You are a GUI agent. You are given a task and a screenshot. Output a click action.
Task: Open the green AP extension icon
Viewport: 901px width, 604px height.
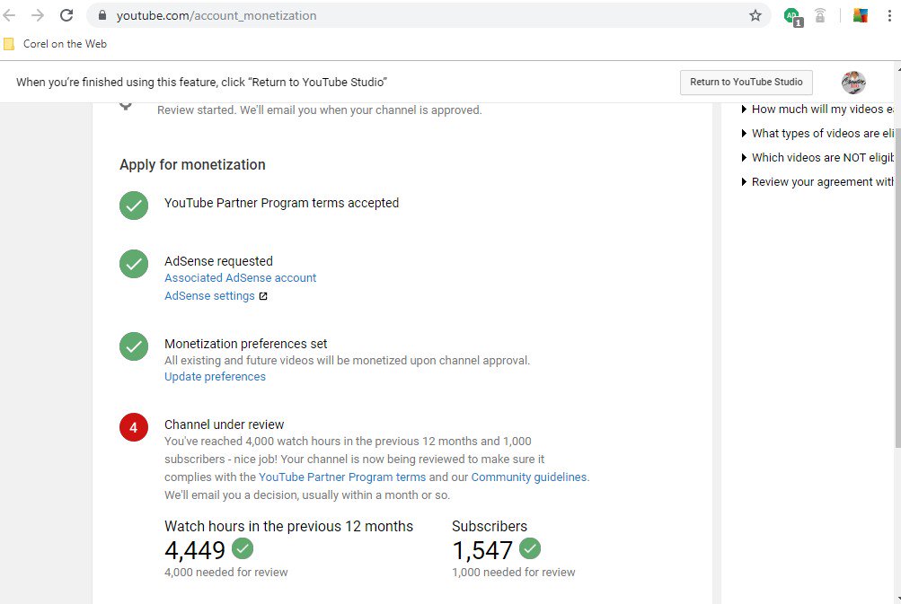tap(793, 17)
